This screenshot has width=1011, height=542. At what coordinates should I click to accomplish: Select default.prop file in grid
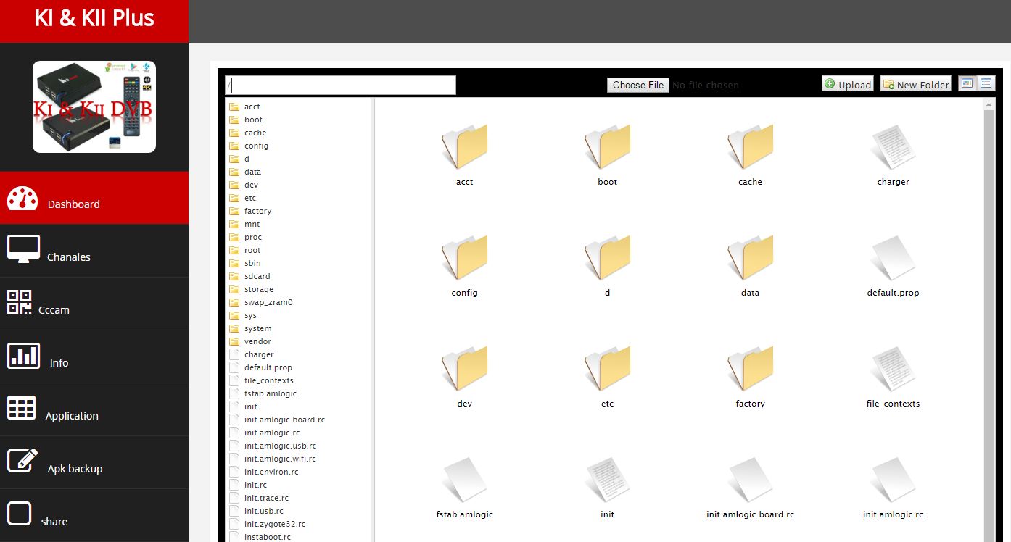click(893, 259)
